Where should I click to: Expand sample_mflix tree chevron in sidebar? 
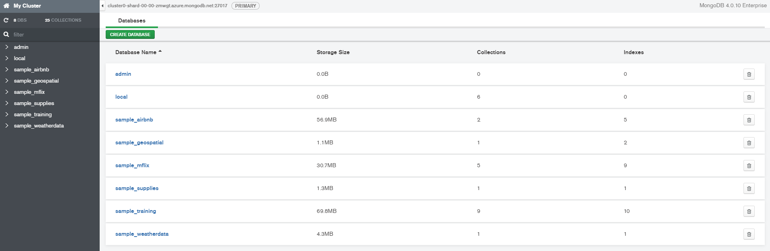point(7,92)
